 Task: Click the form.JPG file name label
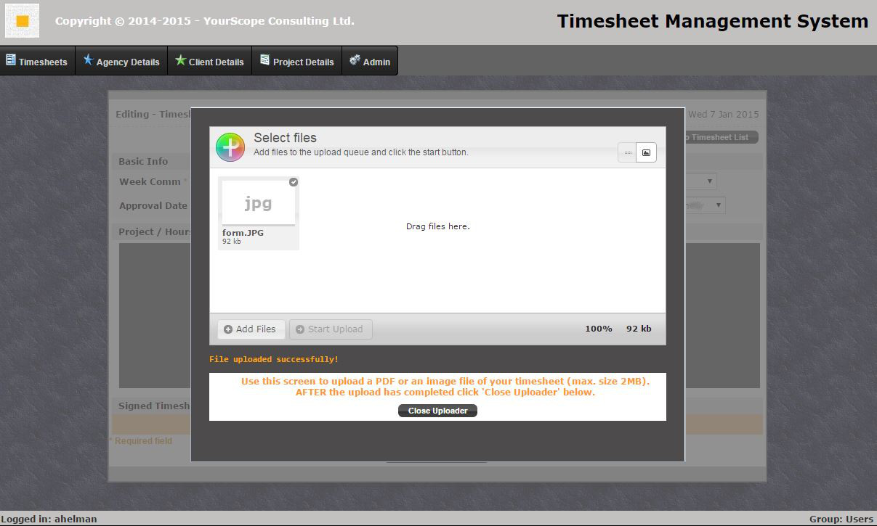point(243,233)
